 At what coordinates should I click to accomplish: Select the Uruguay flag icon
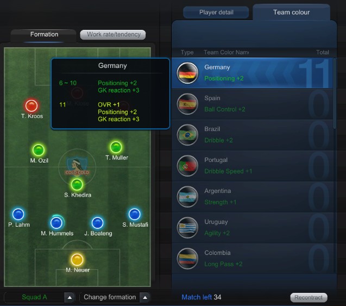(187, 228)
